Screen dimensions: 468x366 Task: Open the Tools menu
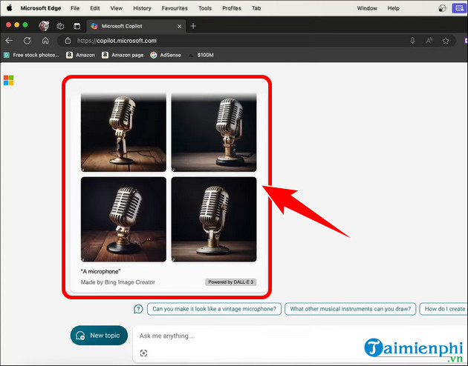point(205,8)
